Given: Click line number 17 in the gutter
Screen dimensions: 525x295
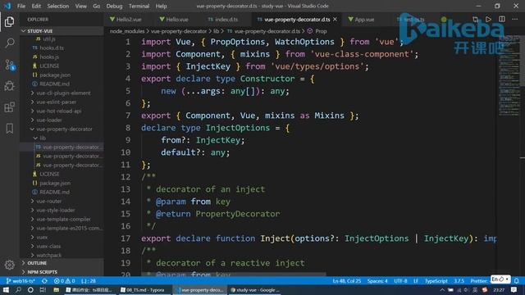Looking at the screenshot, I should click(x=126, y=238).
